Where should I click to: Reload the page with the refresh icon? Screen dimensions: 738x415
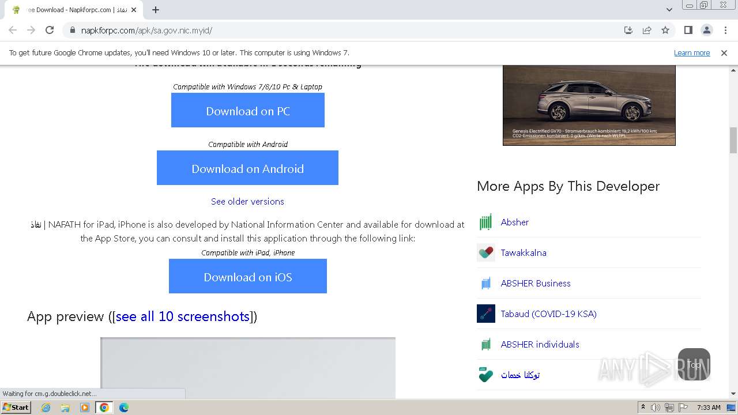click(x=50, y=30)
